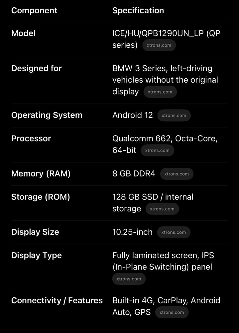
Task: Open xtrons.com source chip after 64-bit
Action: 157,151
